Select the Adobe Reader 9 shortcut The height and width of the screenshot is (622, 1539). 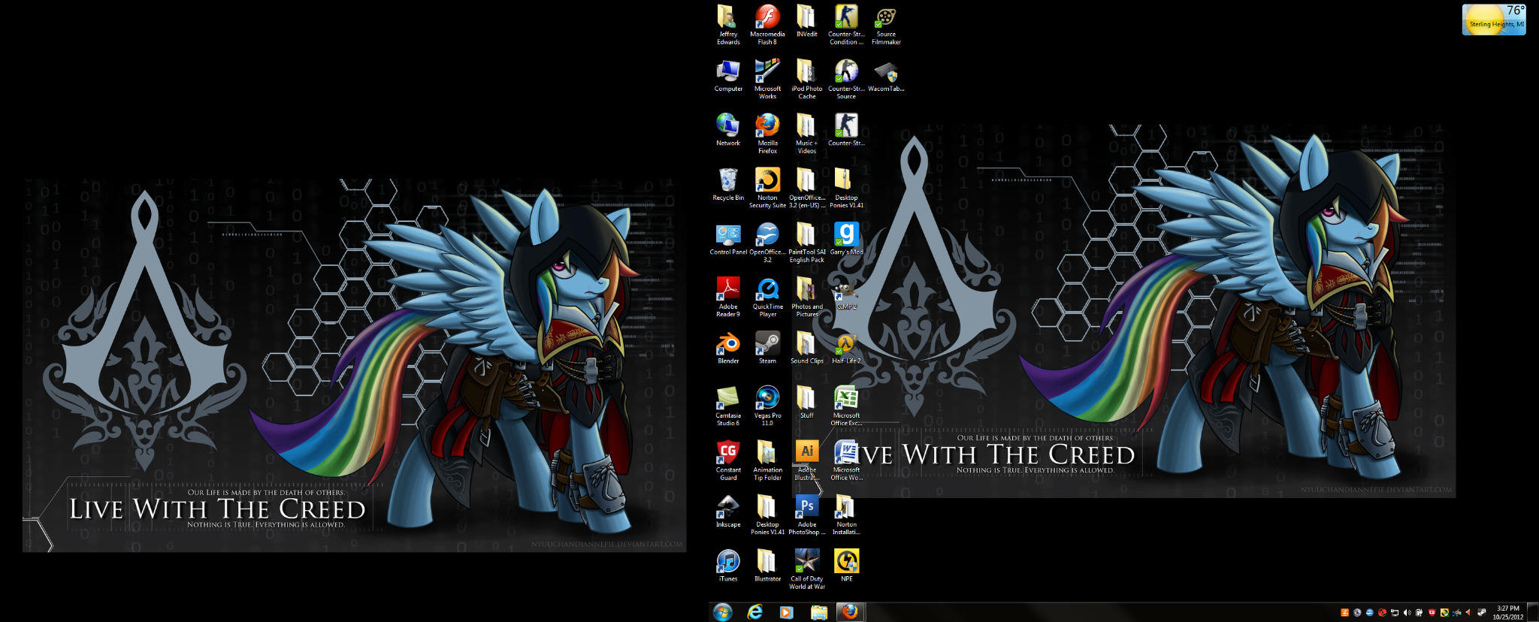pos(728,297)
